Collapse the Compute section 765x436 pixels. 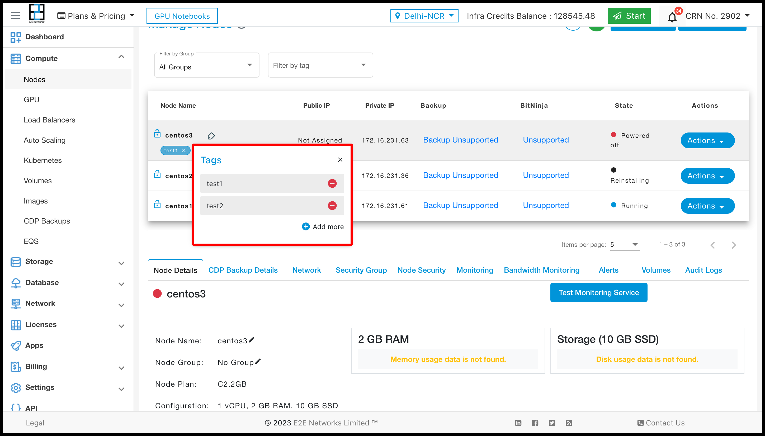(121, 57)
